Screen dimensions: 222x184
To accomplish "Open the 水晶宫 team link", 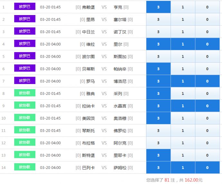I will click(x=120, y=106).
